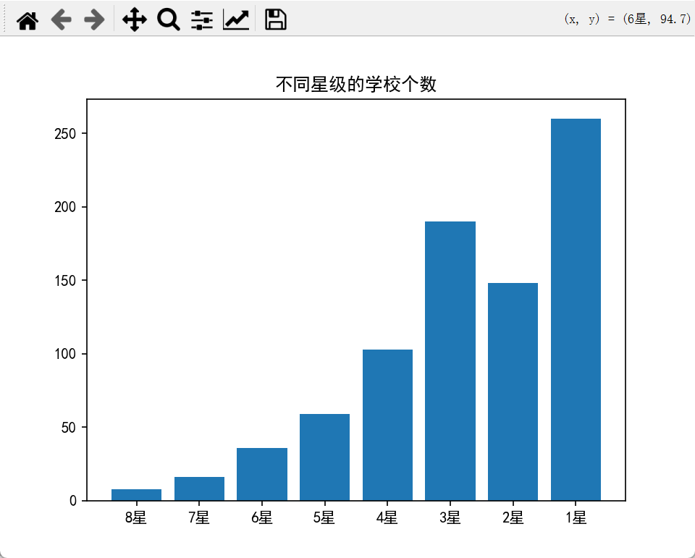695x558 pixels.
Task: Reset the plot to original view with Home icon
Action: click(28, 20)
